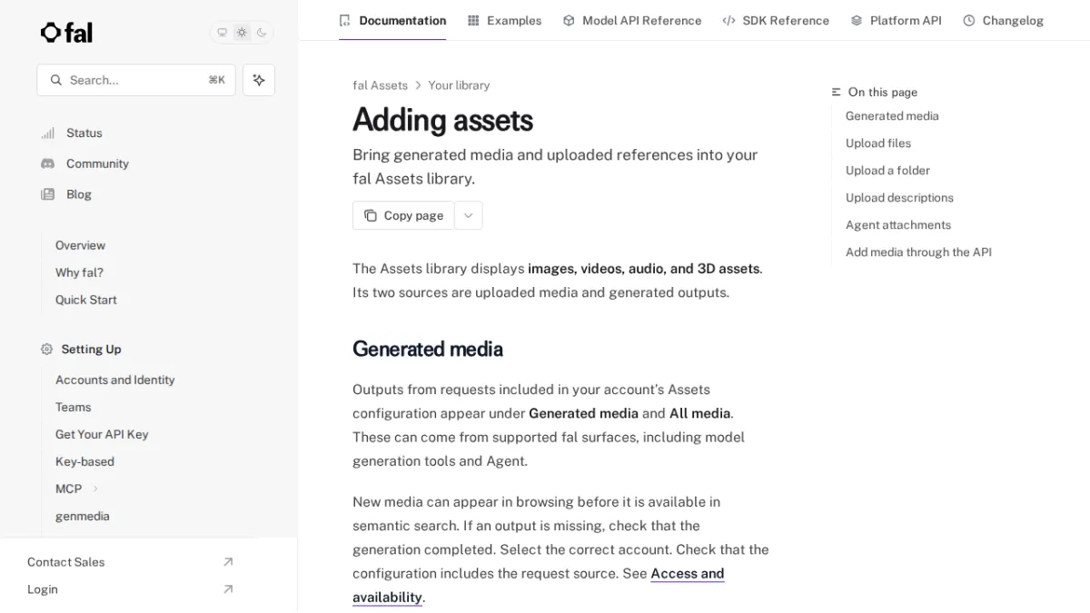Viewport: 1090px width, 613px height.
Task: Click the Examples grid icon
Action: pyautogui.click(x=473, y=20)
